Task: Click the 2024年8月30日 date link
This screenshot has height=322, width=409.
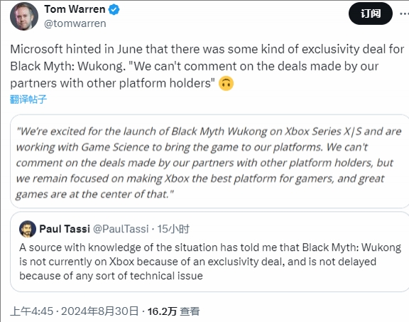Action: [99, 311]
